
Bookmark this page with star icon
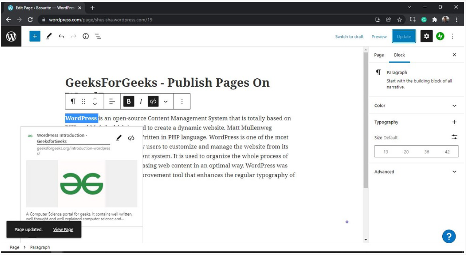tap(400, 20)
